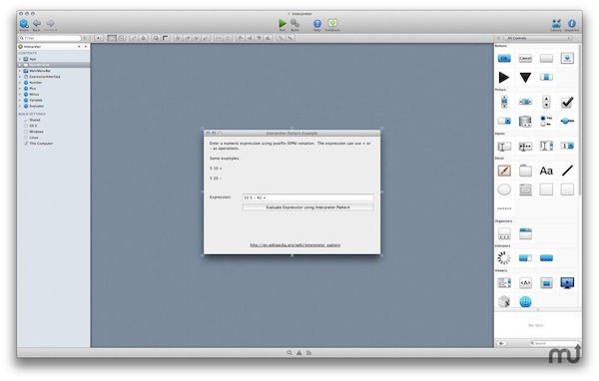
Task: Select the progress wheel spinner control
Action: [x=504, y=258]
